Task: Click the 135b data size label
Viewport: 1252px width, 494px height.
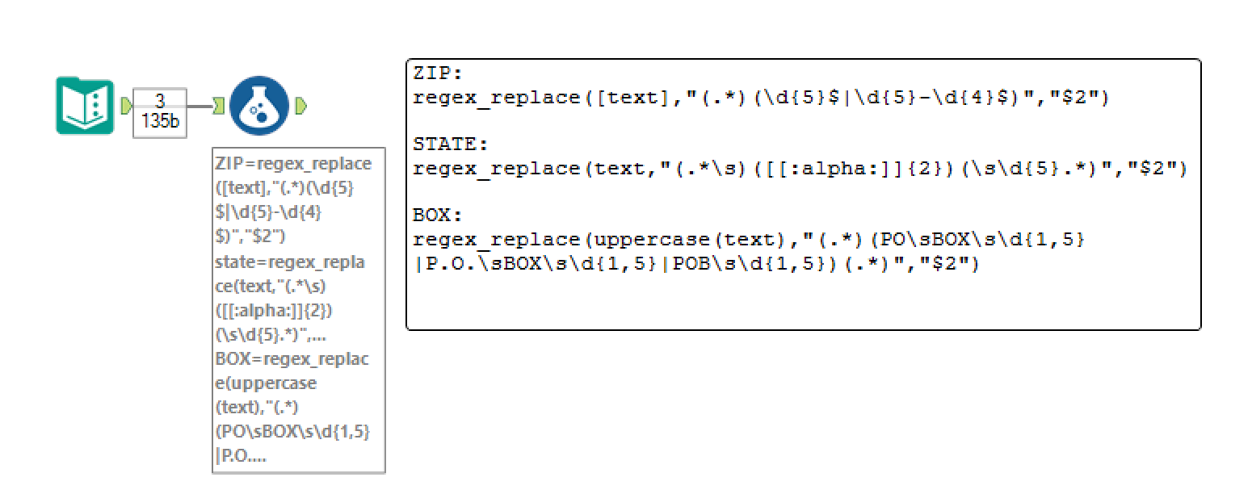Action: click(x=159, y=119)
